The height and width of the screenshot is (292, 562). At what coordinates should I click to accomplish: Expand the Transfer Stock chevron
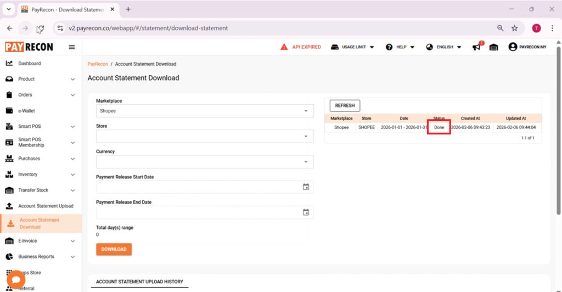coord(73,190)
